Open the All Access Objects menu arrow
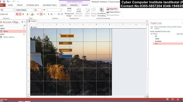The width and height of the screenshot is (183, 102). pos(22,22)
